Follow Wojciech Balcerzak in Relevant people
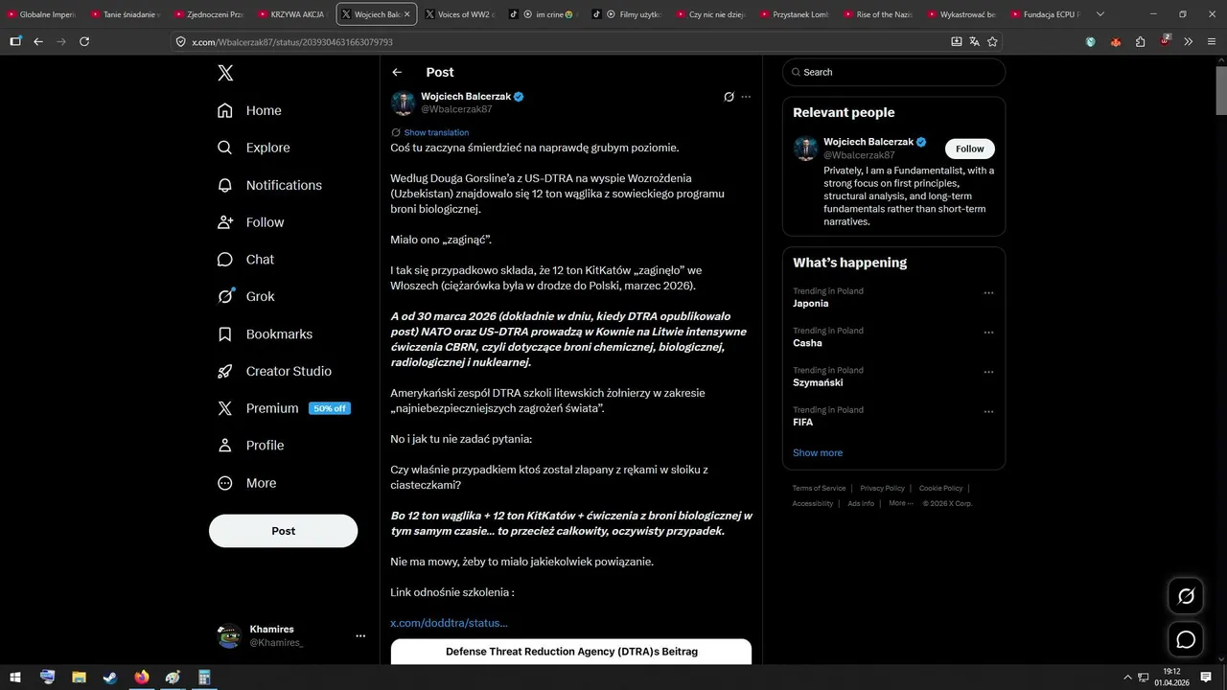This screenshot has width=1227, height=690. click(969, 149)
